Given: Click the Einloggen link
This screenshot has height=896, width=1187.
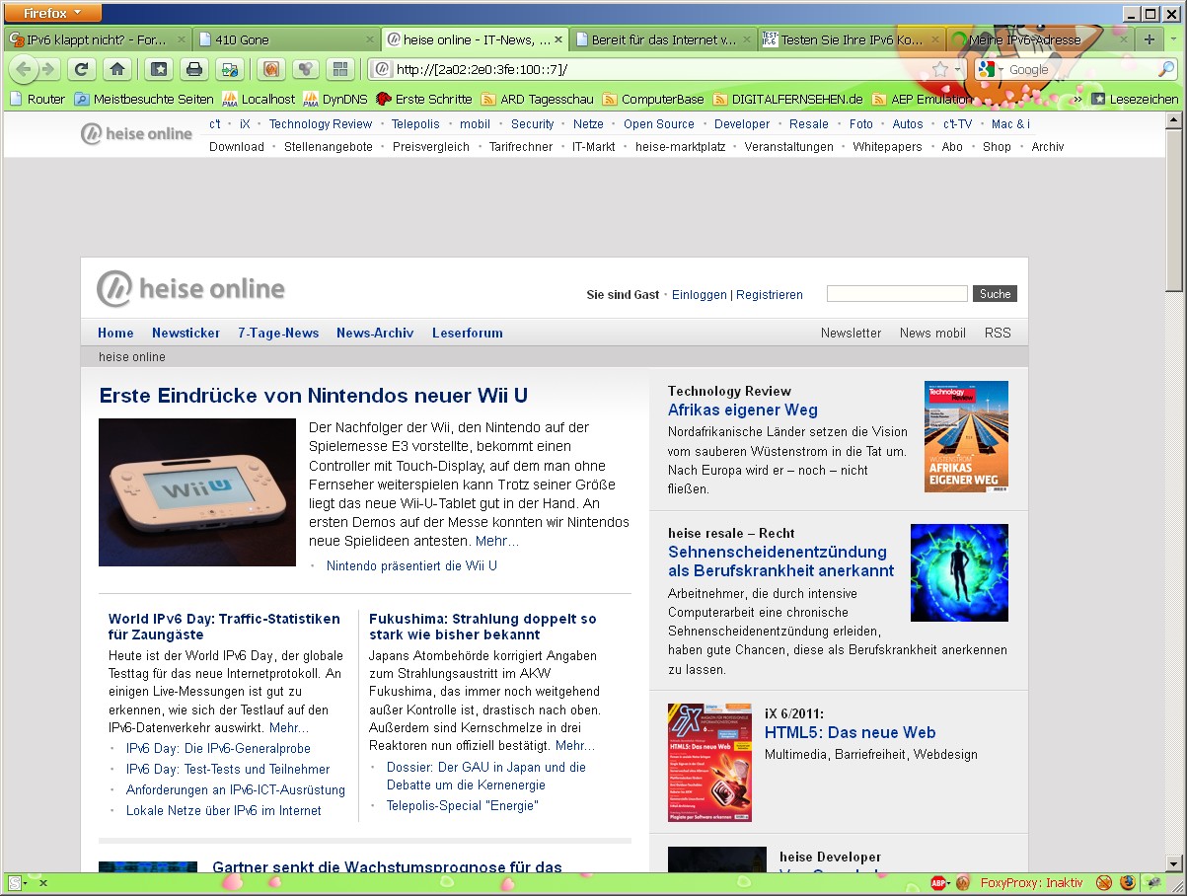Looking at the screenshot, I should coord(700,295).
